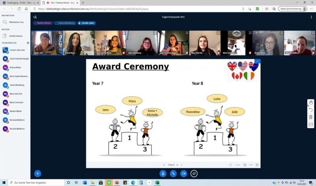The width and height of the screenshot is (316, 186).
Task: Zoom in on the presentation slide
Action: tap(245, 165)
